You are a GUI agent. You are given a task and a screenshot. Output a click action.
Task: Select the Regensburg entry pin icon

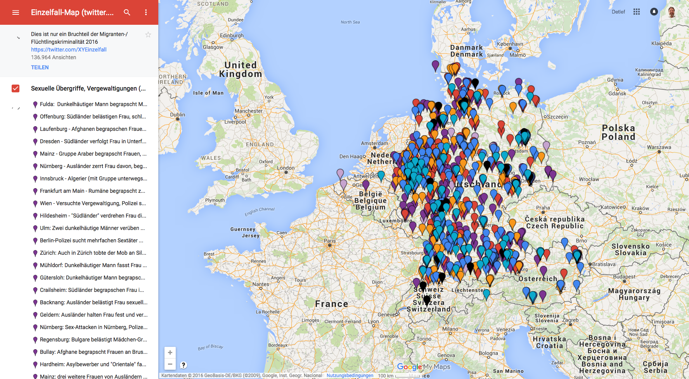click(x=35, y=340)
